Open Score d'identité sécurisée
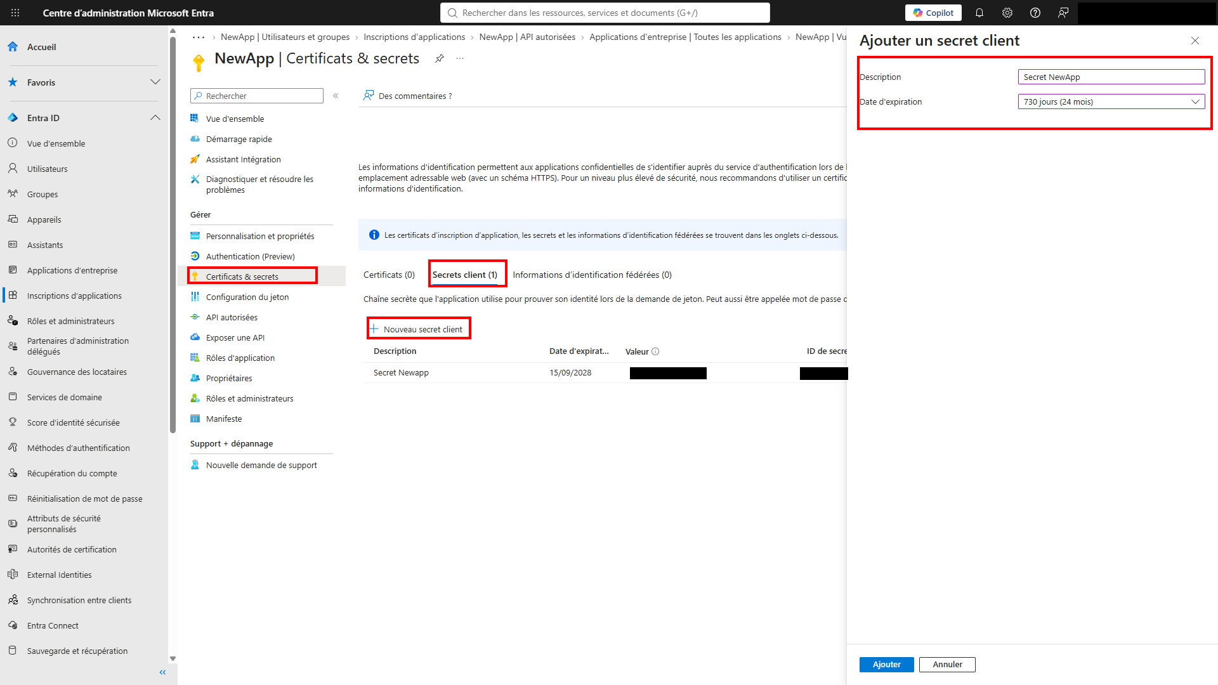The image size is (1218, 685). pos(73,422)
